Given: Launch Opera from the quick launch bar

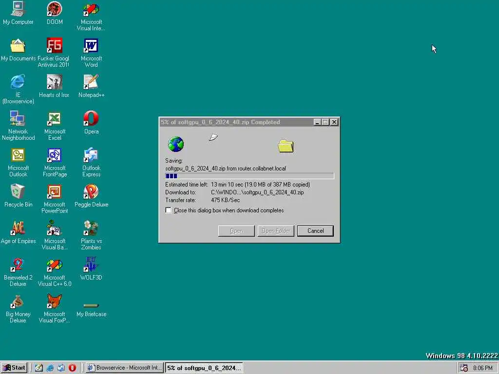Looking at the screenshot, I should [x=72, y=368].
